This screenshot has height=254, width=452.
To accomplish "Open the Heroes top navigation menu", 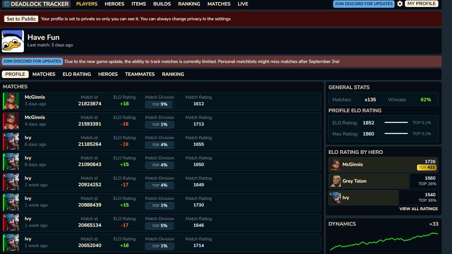I will [114, 4].
